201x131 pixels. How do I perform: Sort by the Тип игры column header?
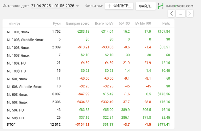click(x=14, y=24)
